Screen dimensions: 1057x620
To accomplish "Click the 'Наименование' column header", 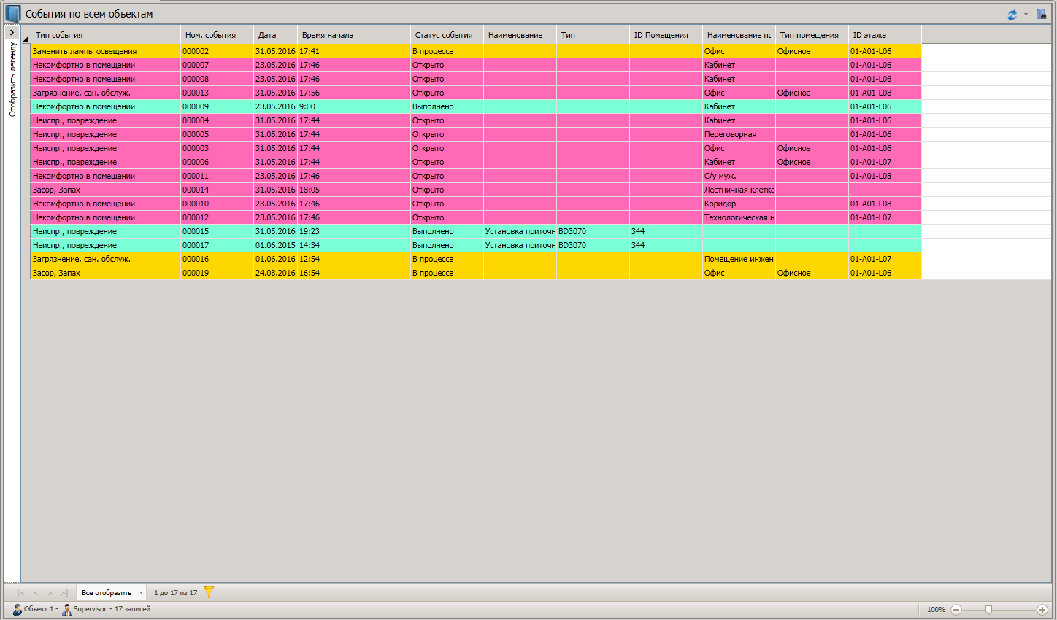I will (520, 35).
